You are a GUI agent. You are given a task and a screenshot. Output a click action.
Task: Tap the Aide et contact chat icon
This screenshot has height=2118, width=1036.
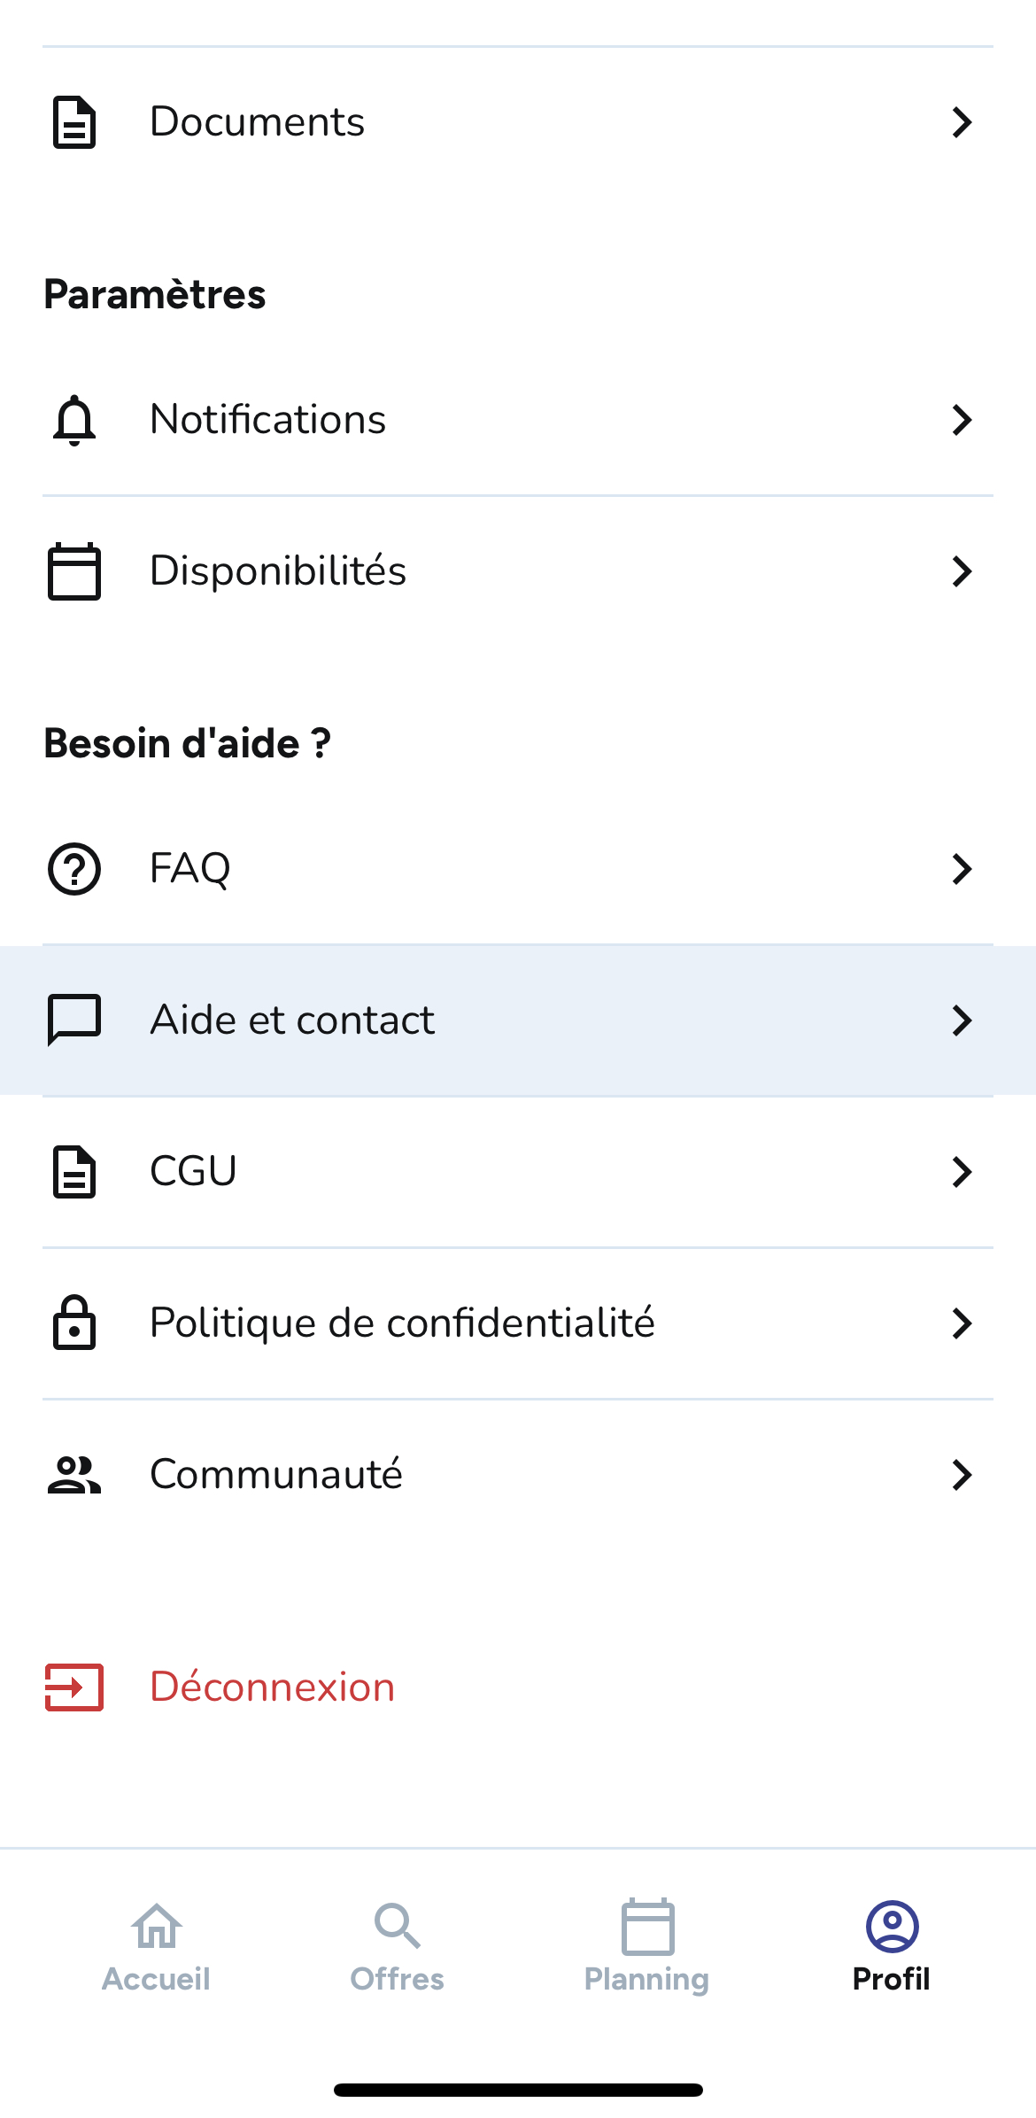click(x=74, y=1020)
